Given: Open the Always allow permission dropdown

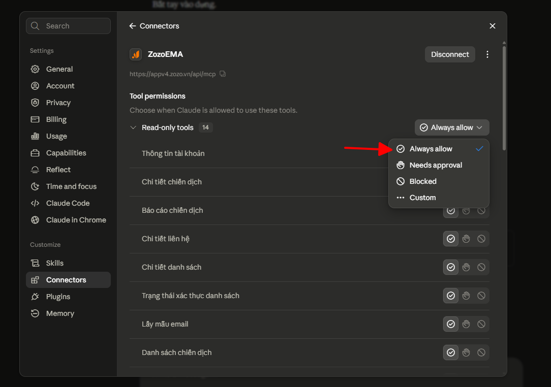Looking at the screenshot, I should tap(452, 127).
